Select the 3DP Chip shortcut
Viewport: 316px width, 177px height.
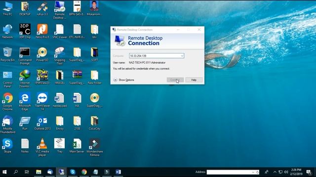pos(25,31)
